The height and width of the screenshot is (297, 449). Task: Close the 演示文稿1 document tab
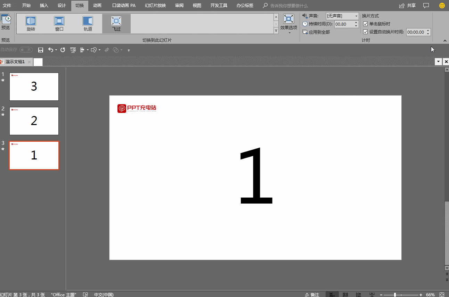[x=30, y=62]
